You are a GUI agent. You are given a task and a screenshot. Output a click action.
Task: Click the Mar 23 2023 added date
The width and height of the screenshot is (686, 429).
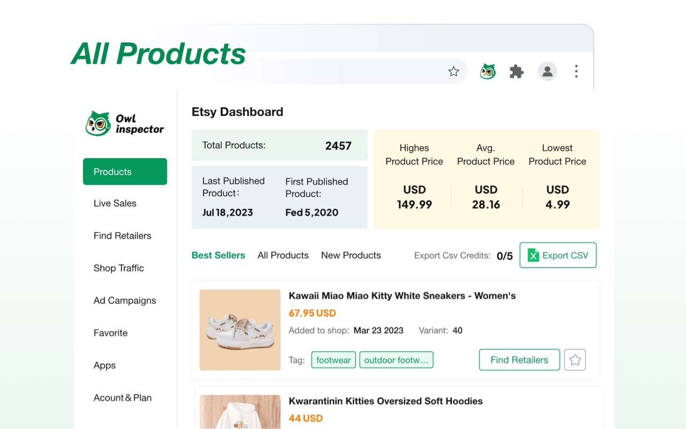pyautogui.click(x=378, y=330)
